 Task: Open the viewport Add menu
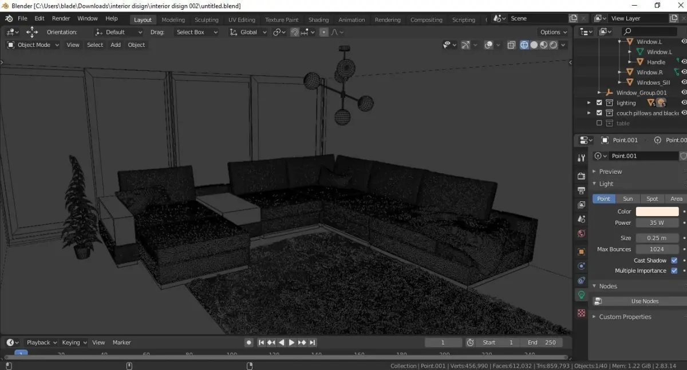coord(116,45)
